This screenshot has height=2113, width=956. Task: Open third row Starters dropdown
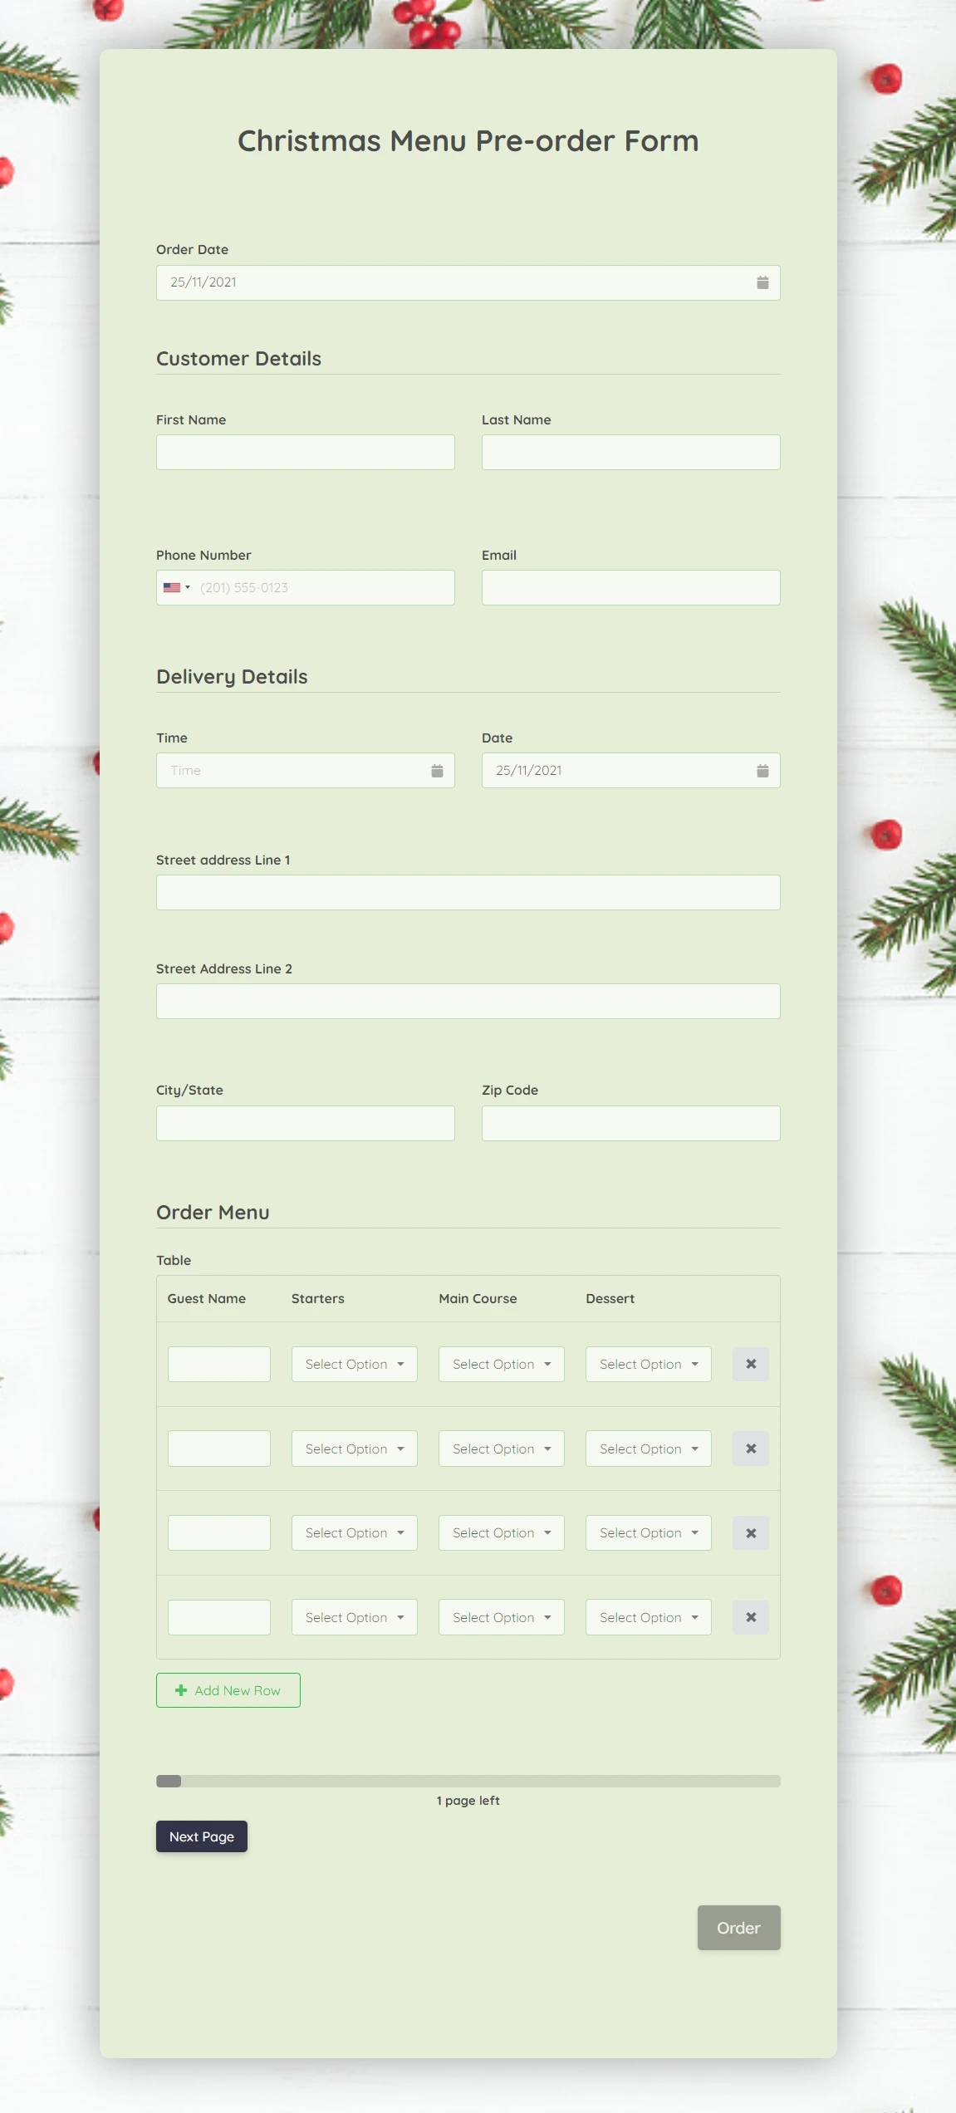pyautogui.click(x=355, y=1532)
